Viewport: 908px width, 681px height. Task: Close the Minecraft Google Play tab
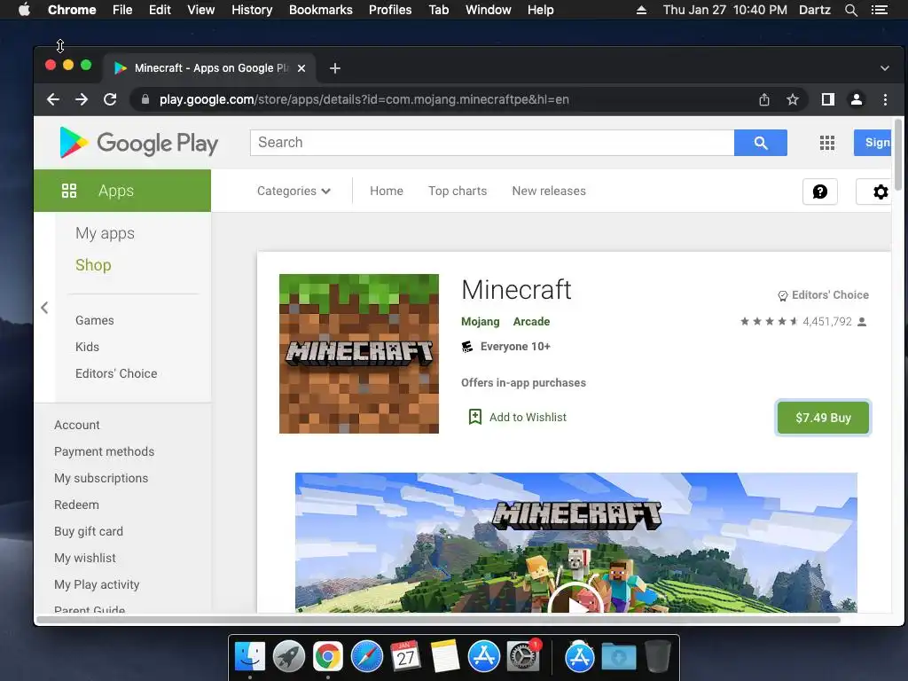coord(301,68)
